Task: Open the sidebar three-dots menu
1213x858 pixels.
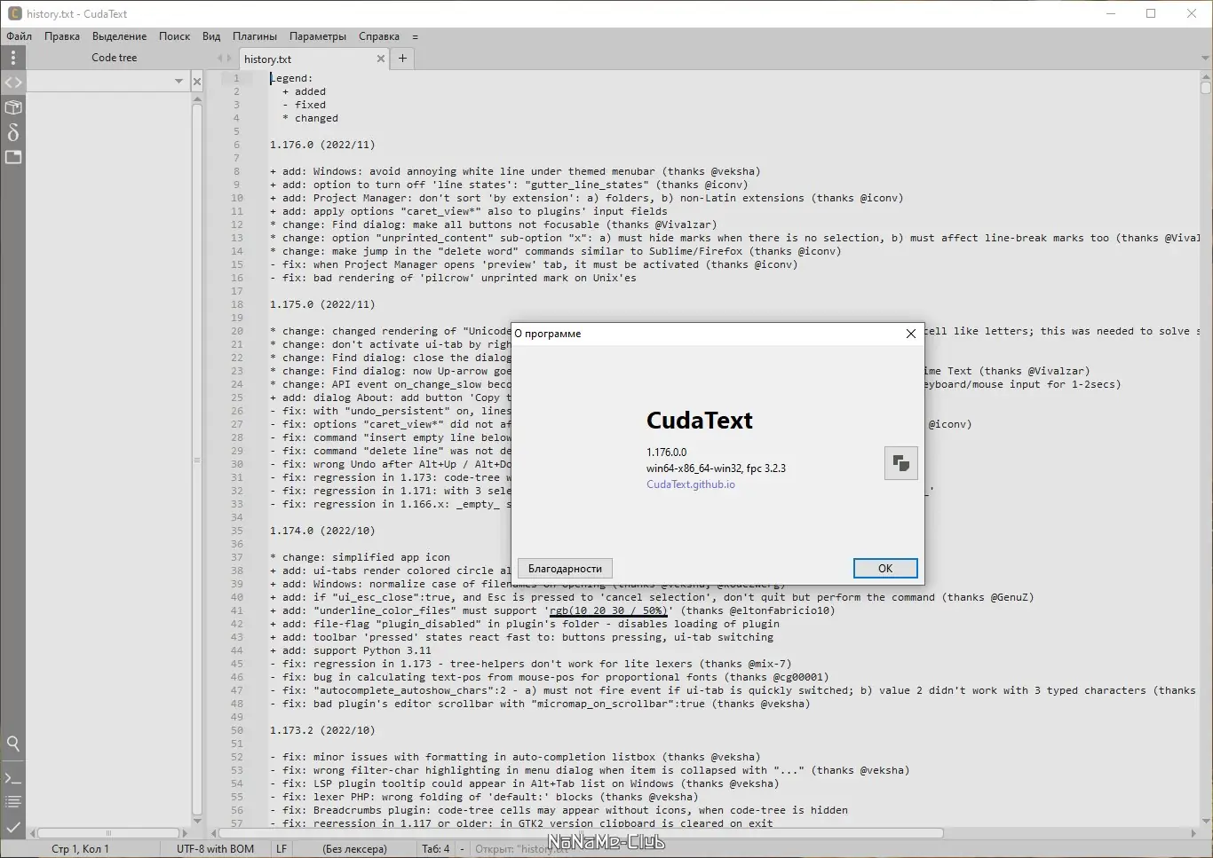Action: click(12, 58)
